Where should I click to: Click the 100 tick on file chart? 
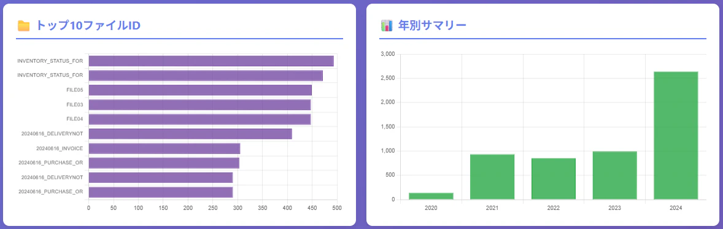[x=138, y=208]
